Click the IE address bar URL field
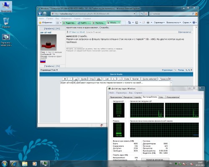This screenshot has height=167, width=209. point(93,14)
